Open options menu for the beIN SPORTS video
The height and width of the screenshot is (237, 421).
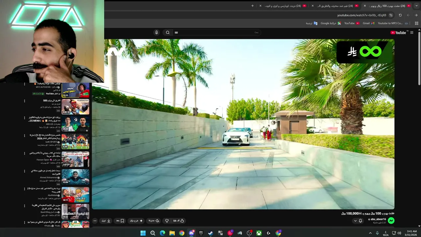pyautogui.click(x=24, y=136)
